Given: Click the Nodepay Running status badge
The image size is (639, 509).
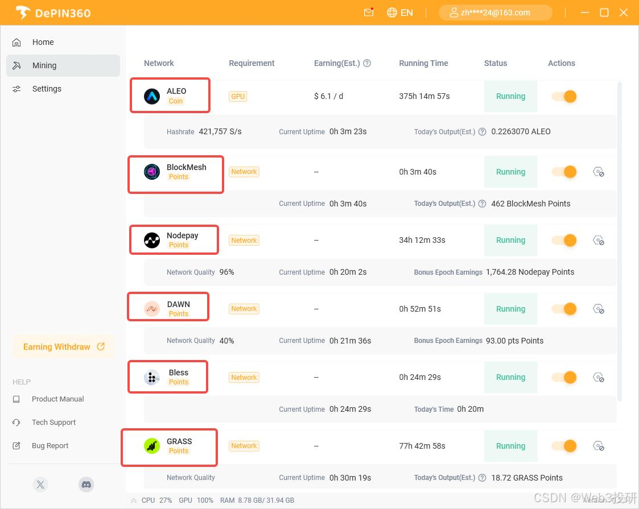Looking at the screenshot, I should coord(510,240).
